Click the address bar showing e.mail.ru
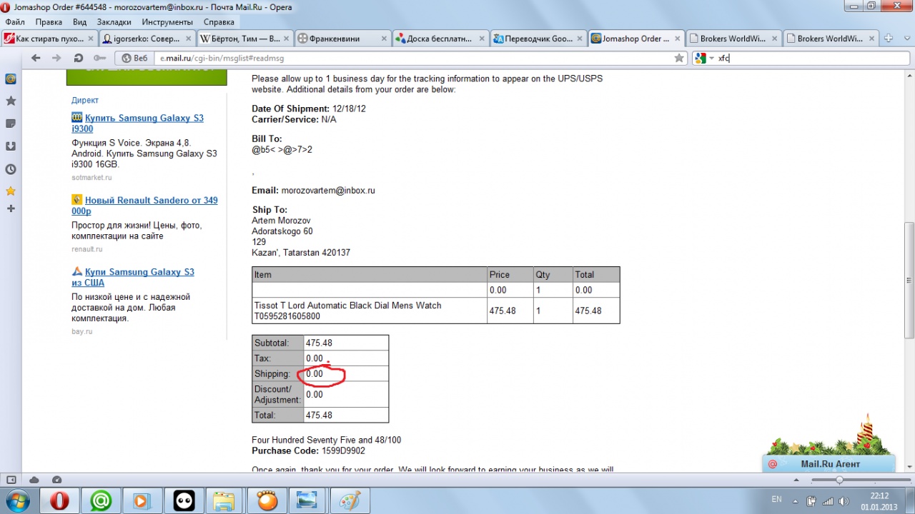The height and width of the screenshot is (514, 915). (415, 59)
